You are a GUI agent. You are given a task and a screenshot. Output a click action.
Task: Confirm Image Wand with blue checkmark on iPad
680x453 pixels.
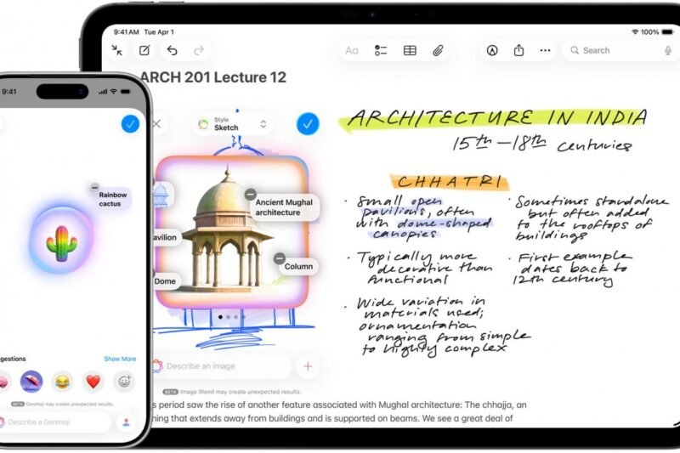pyautogui.click(x=308, y=124)
